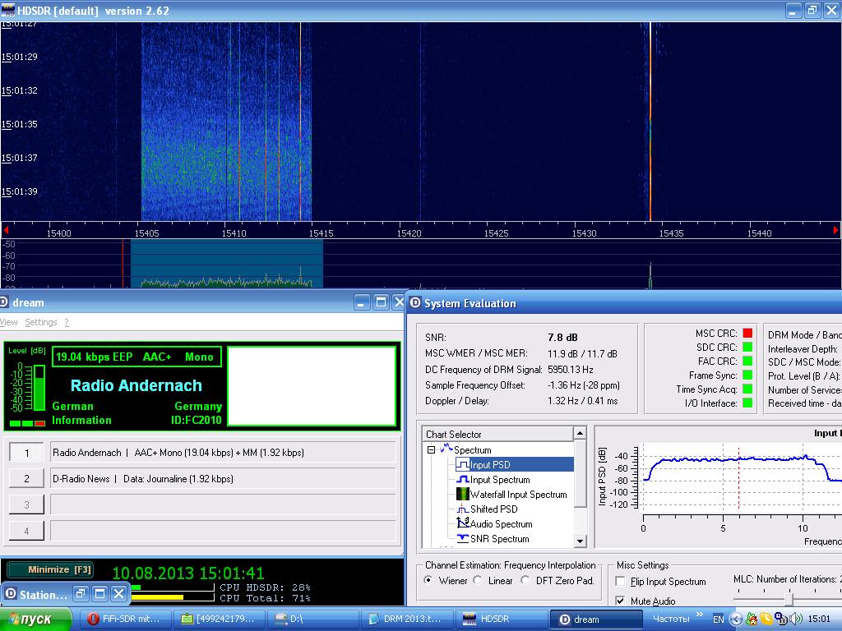This screenshot has width=842, height=631.
Task: Open the Settings menu in dream
Action: click(x=41, y=322)
